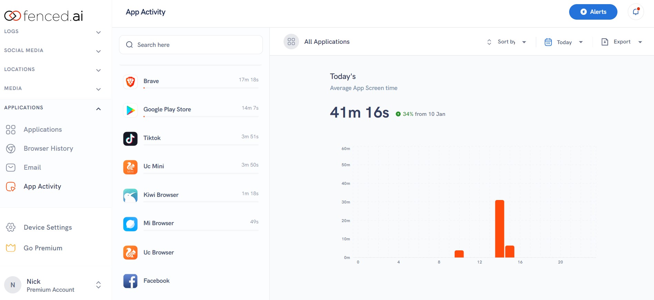Screen dimensions: 654x300
Task: Go to Browser History page
Action: click(x=48, y=149)
